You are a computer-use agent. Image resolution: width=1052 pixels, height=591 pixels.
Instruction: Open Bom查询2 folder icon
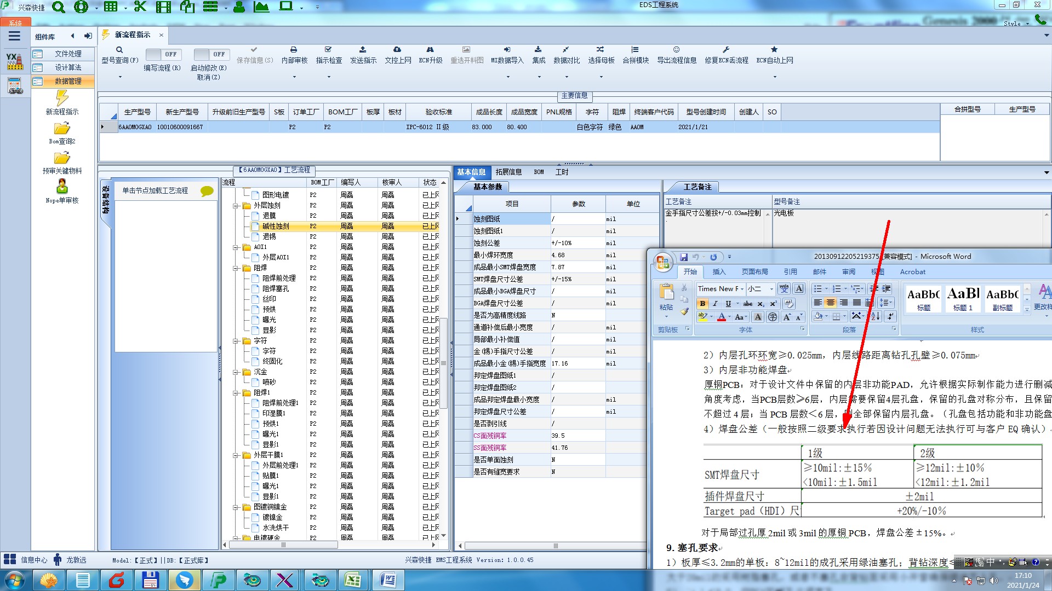click(62, 129)
